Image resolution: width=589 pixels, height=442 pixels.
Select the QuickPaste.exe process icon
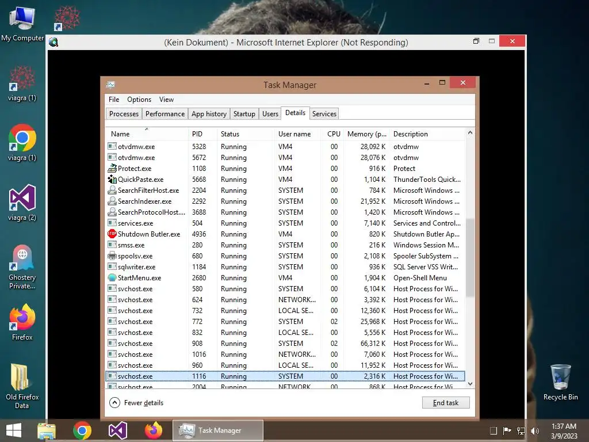click(x=112, y=180)
